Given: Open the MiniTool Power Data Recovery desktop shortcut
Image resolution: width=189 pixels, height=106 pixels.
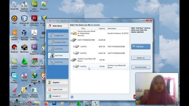Looking at the screenshot, I should click(x=24, y=6).
